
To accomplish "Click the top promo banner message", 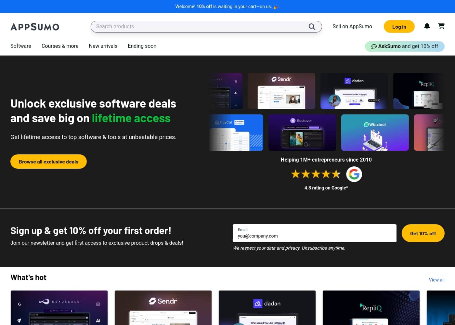I will 227,6.
